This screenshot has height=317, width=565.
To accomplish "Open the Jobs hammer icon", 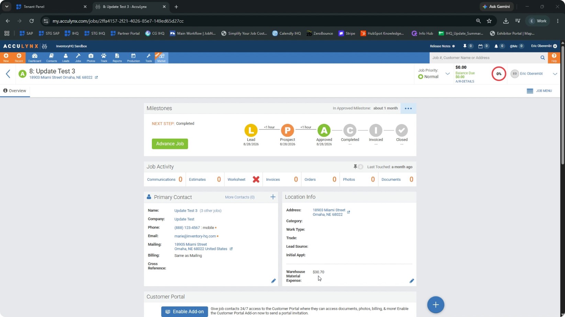I will (x=78, y=58).
